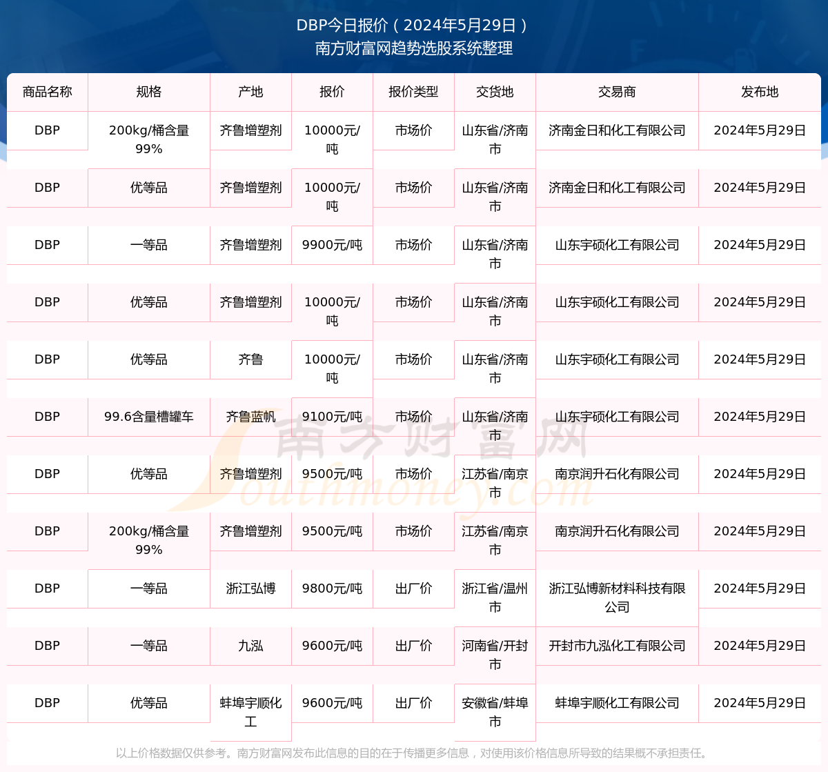
Task: Click the '9100元/吨' price cell
Action: pyautogui.click(x=332, y=417)
